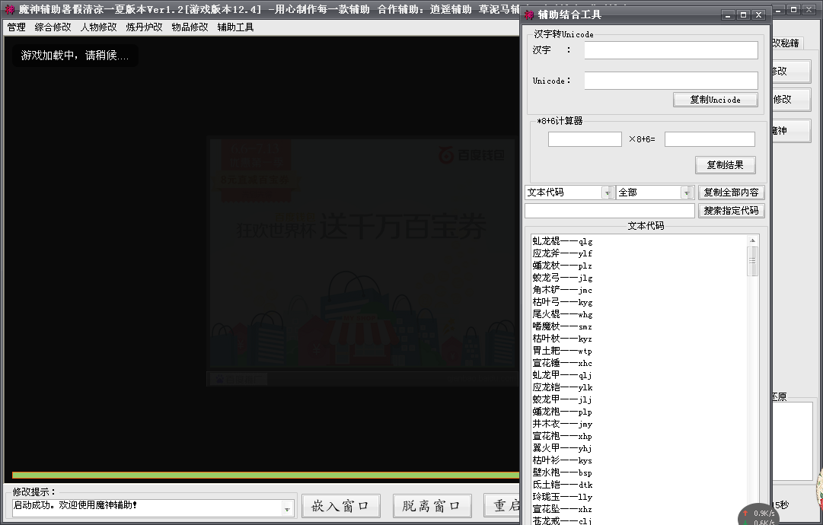Select list entry 蟠龙杖——plz
Viewport: 823px width, 525px height.
[x=563, y=266]
